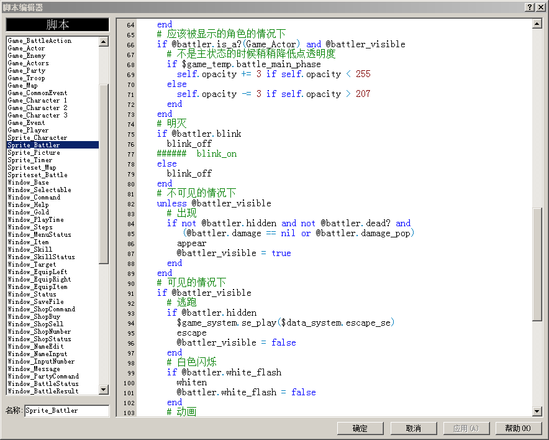Screen dimensions: 549x440
Task: Click the 名称 name input field
Action: point(67,411)
